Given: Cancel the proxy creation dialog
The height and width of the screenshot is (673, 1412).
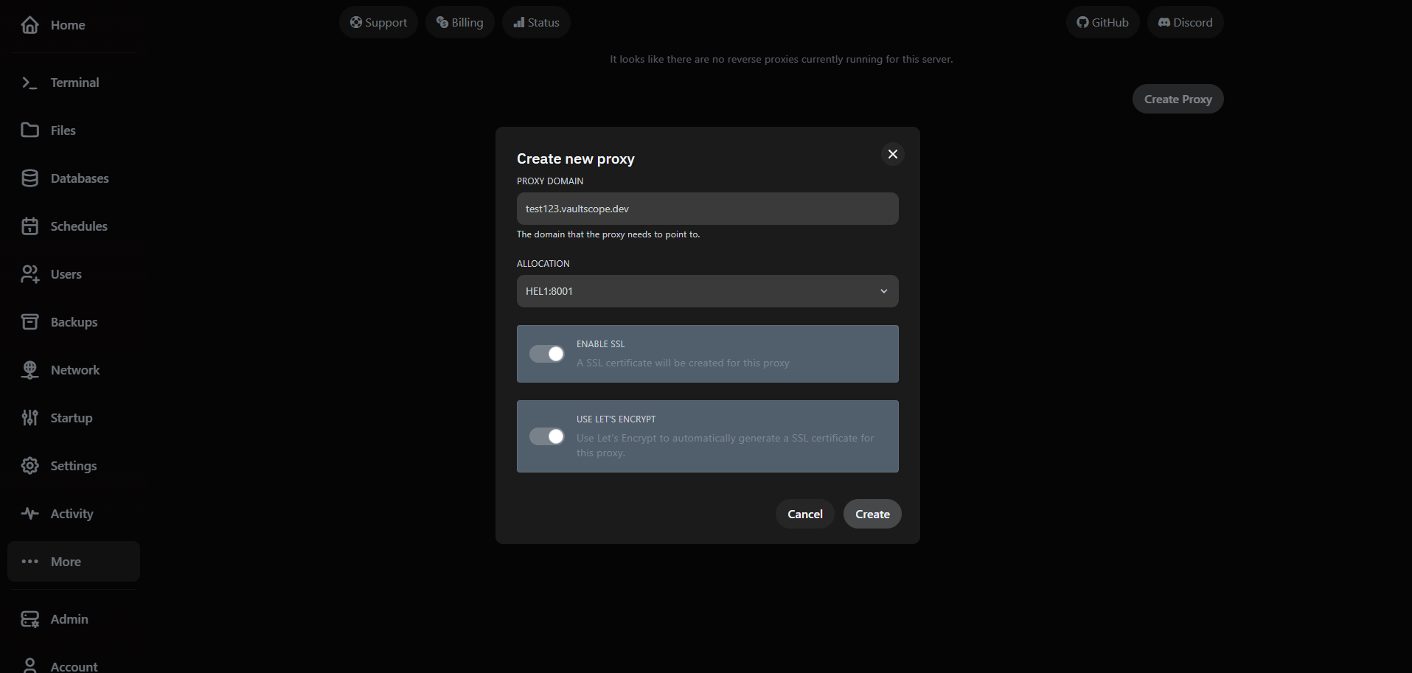Looking at the screenshot, I should pyautogui.click(x=804, y=514).
